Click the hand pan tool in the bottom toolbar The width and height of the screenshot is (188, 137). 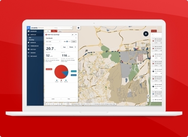tap(45, 104)
